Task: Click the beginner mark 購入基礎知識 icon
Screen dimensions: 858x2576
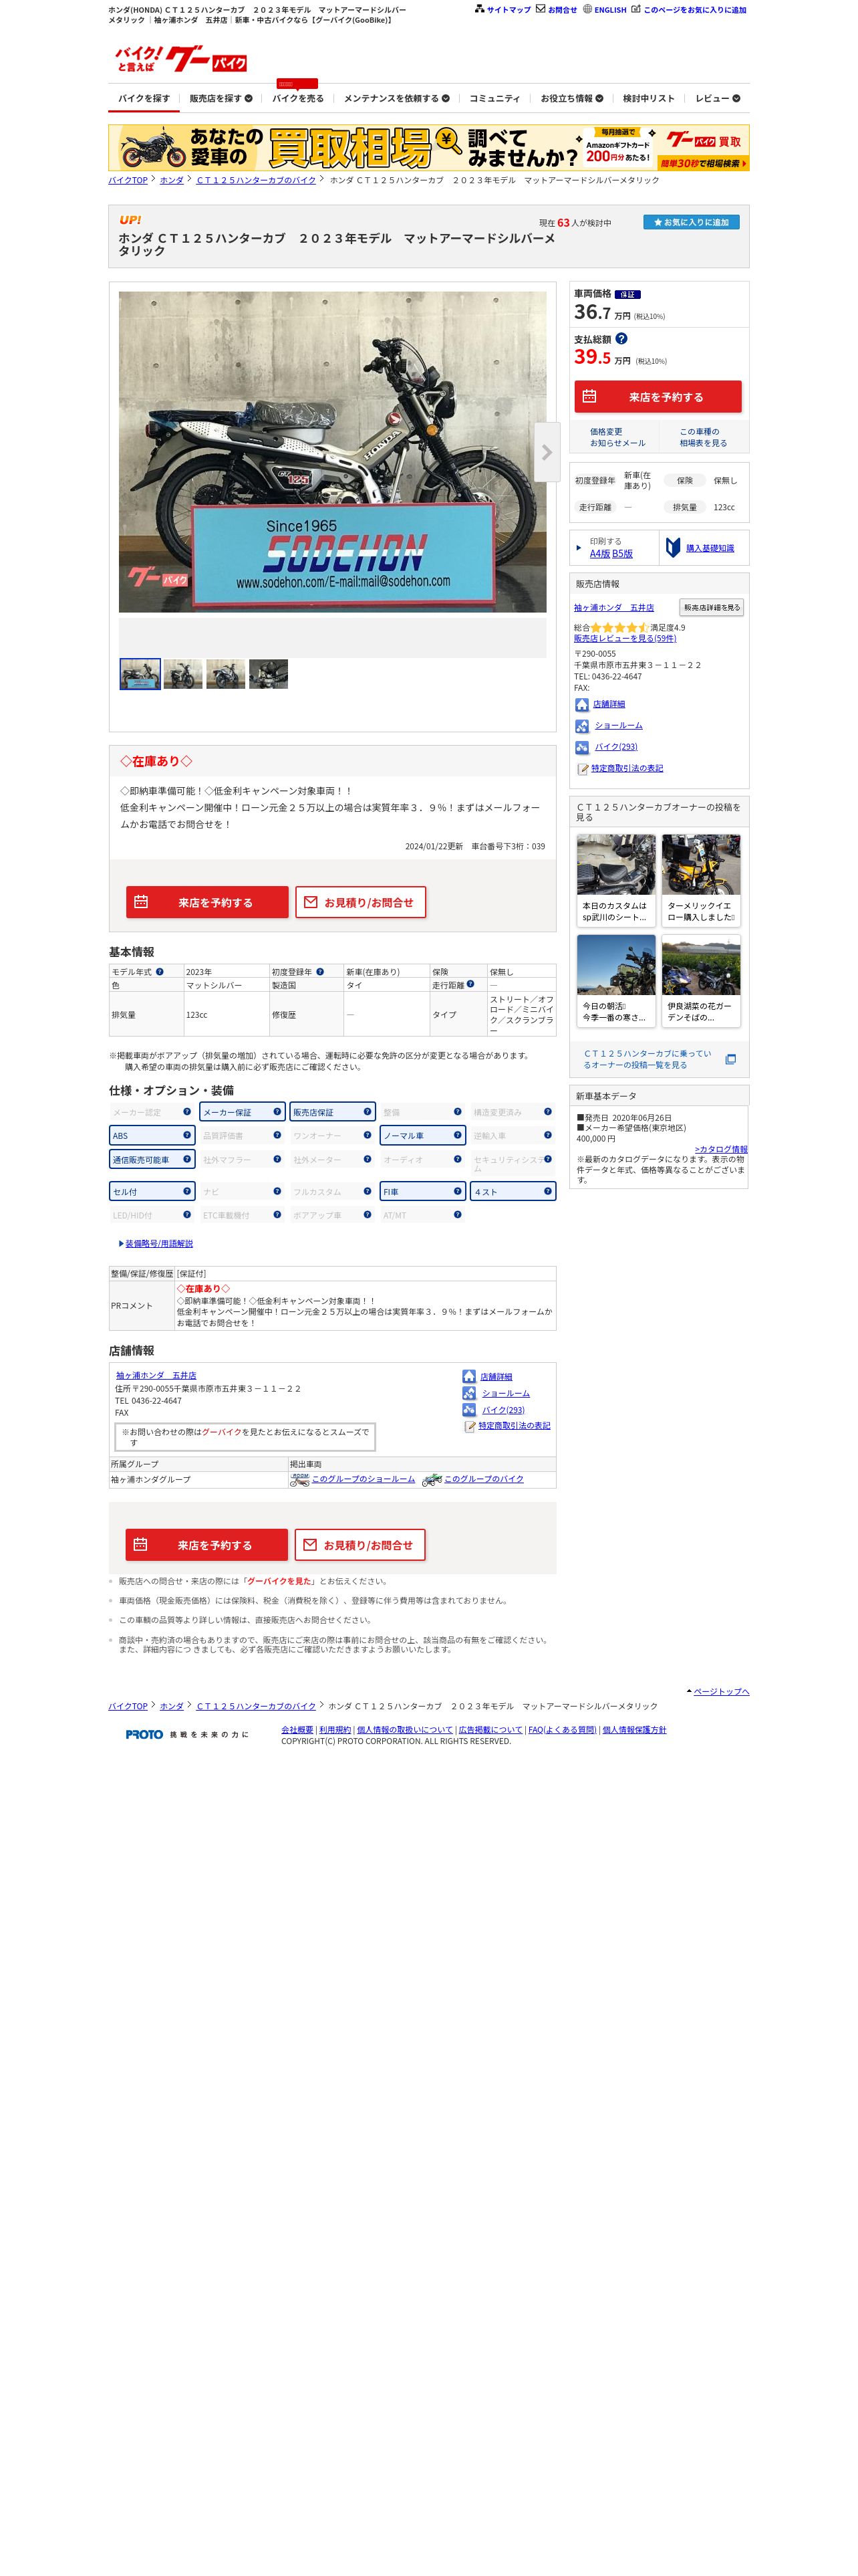Action: click(x=673, y=548)
